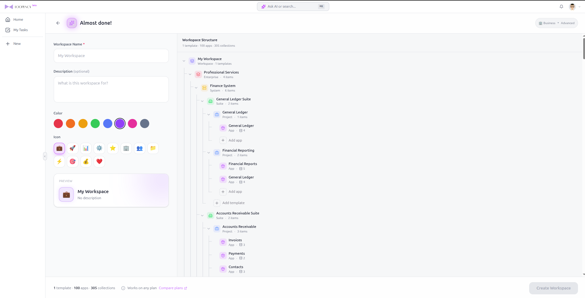Open the My Tasks sidebar item
Viewport: 585px width, 298px height.
click(21, 30)
